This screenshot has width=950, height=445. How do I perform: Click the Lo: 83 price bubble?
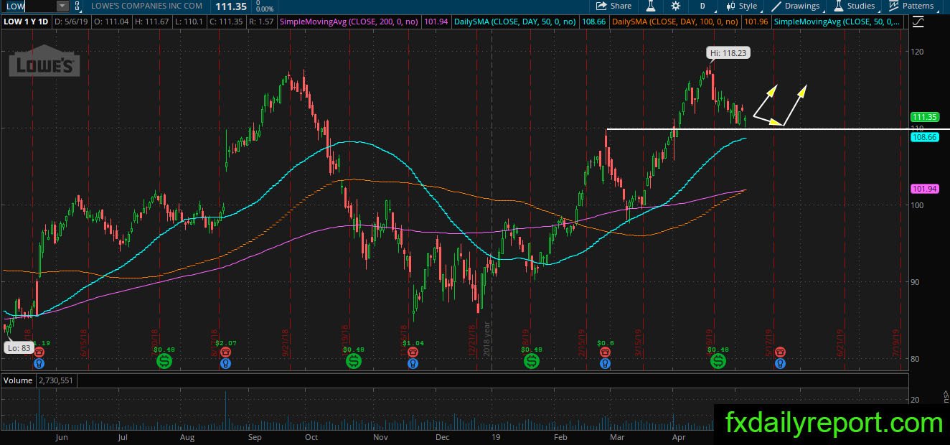pos(19,347)
